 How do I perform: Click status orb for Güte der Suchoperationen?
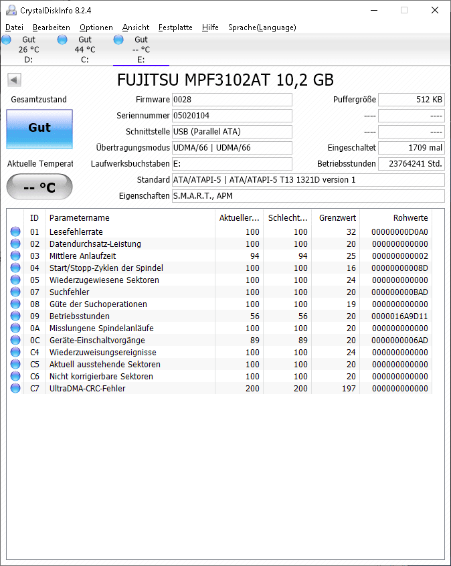click(x=15, y=304)
